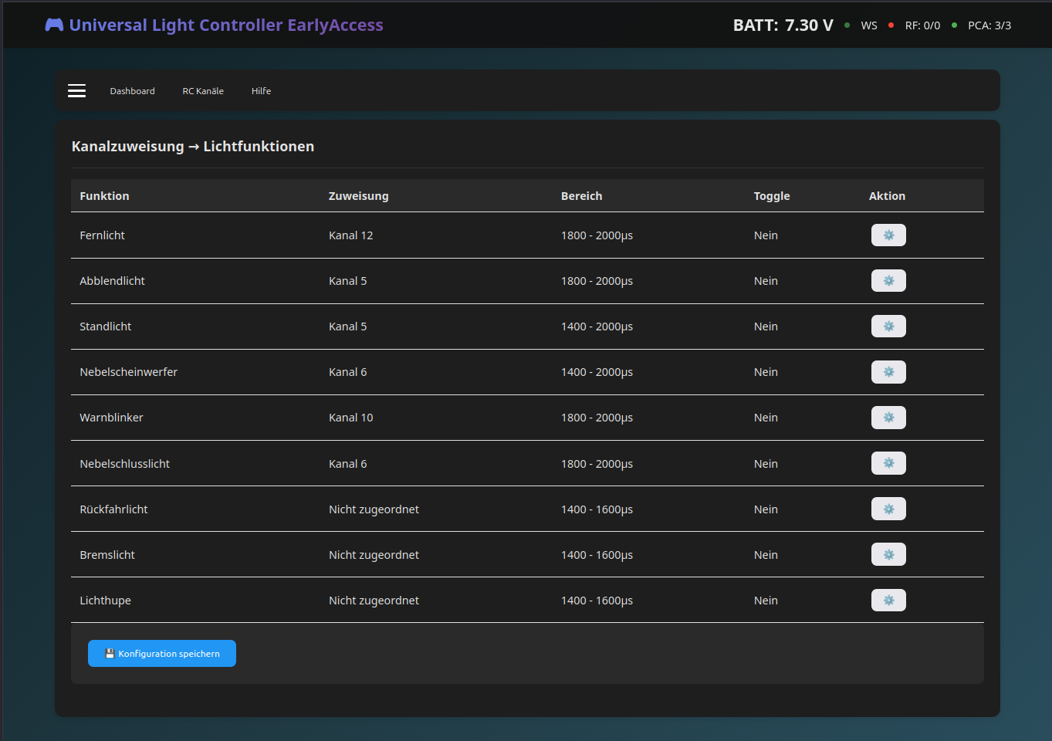Click gear icon for Nebelschlusslicht
This screenshot has height=741, width=1052.
pos(888,463)
